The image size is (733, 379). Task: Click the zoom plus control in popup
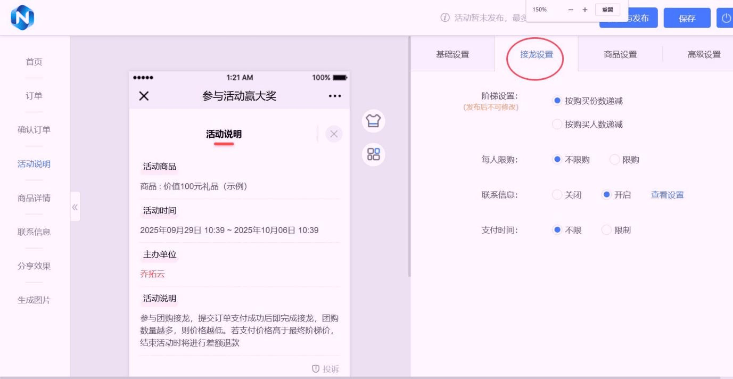(586, 9)
